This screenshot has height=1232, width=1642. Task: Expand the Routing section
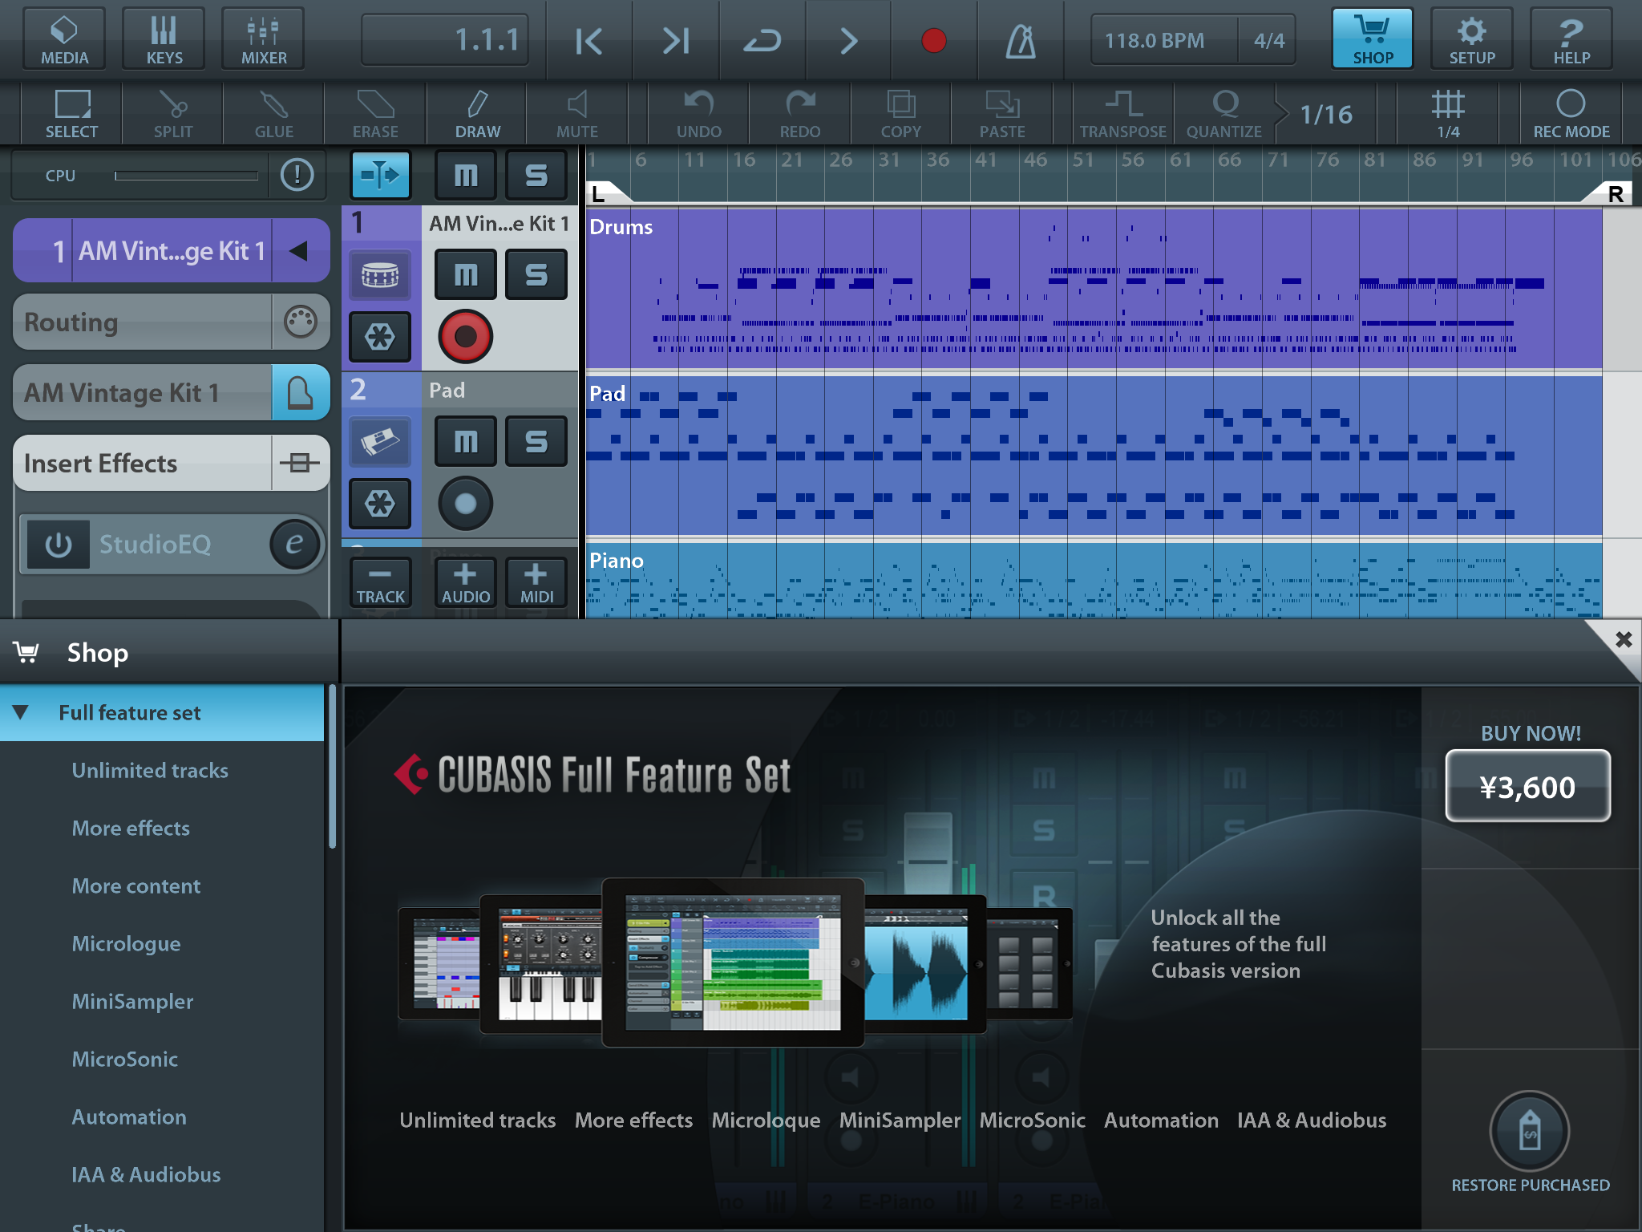pos(172,322)
